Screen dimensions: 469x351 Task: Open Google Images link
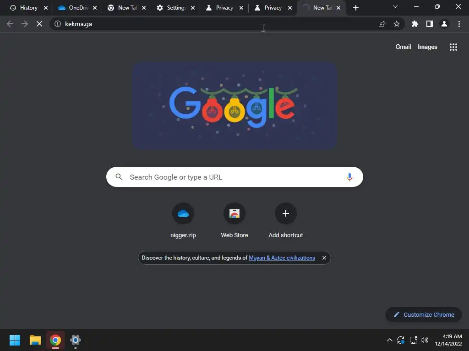(x=427, y=47)
